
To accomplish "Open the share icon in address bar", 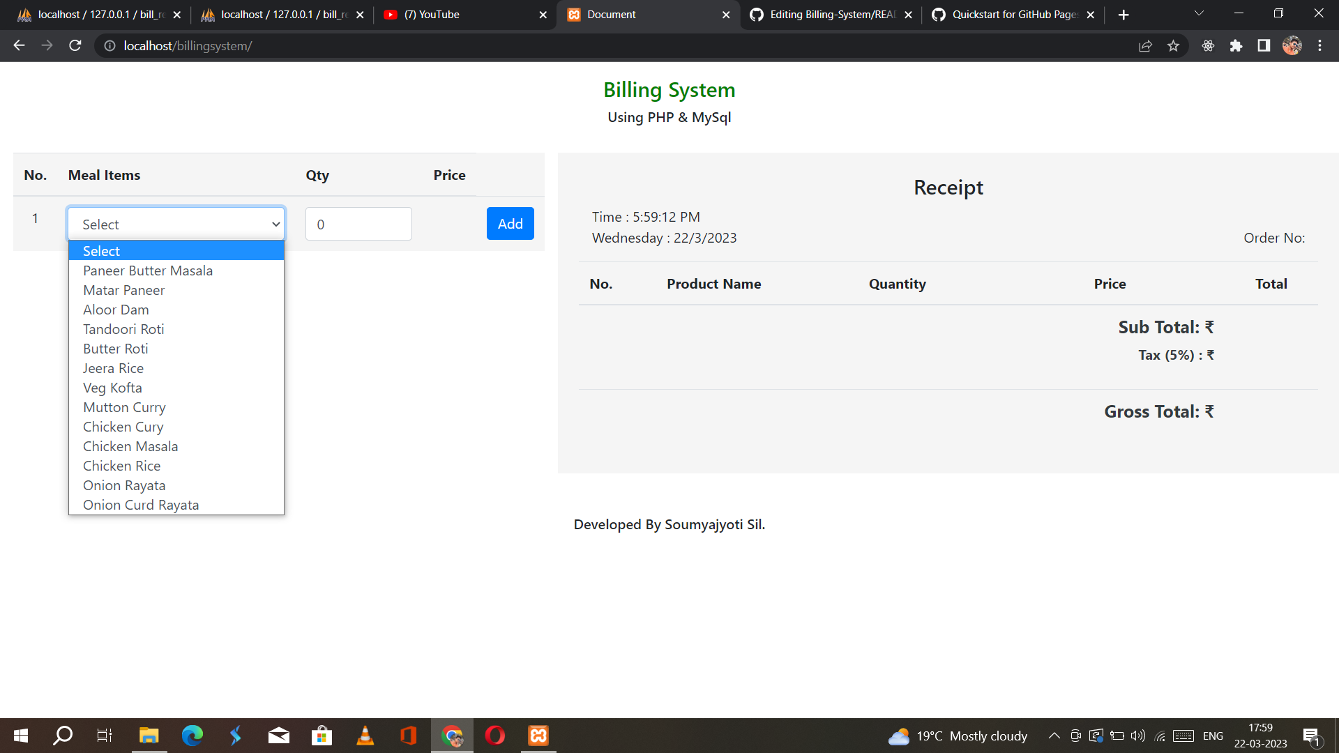I will 1146,45.
